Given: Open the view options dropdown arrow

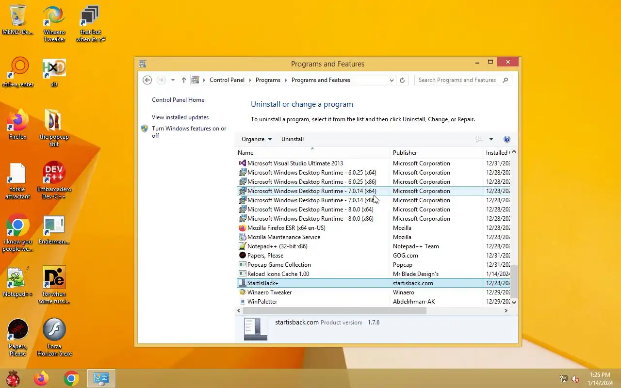Looking at the screenshot, I should pyautogui.click(x=491, y=139).
